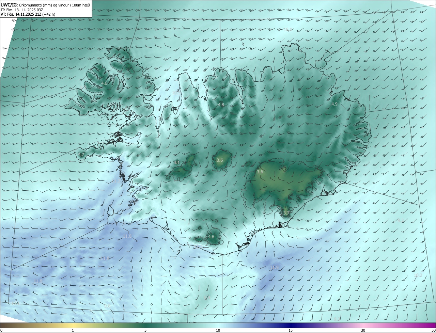Select the 4.1 value on Langjökull glacier
This screenshot has width=436, height=333.
pyautogui.click(x=177, y=162)
